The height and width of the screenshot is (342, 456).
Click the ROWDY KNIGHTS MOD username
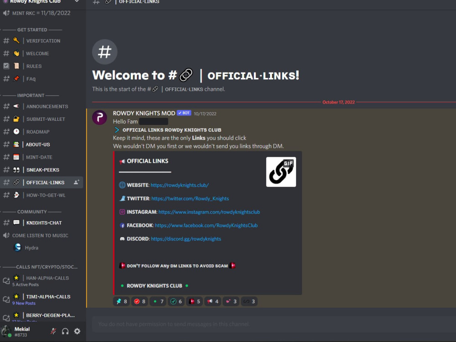coord(144,113)
